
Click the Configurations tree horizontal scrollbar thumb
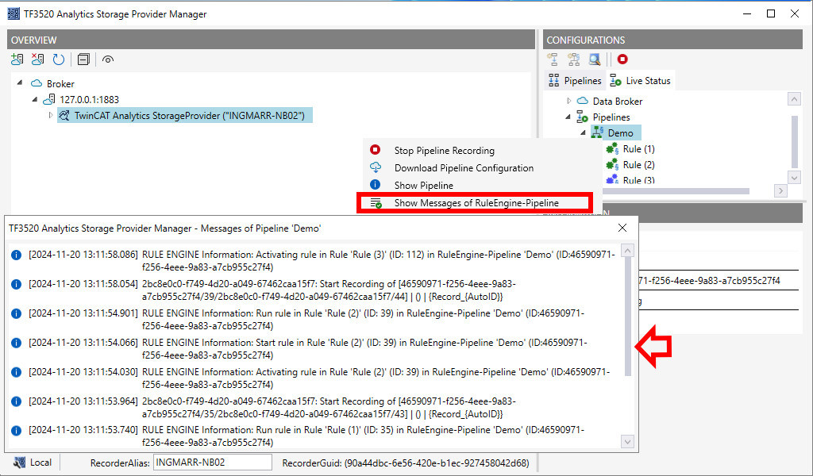click(x=676, y=191)
